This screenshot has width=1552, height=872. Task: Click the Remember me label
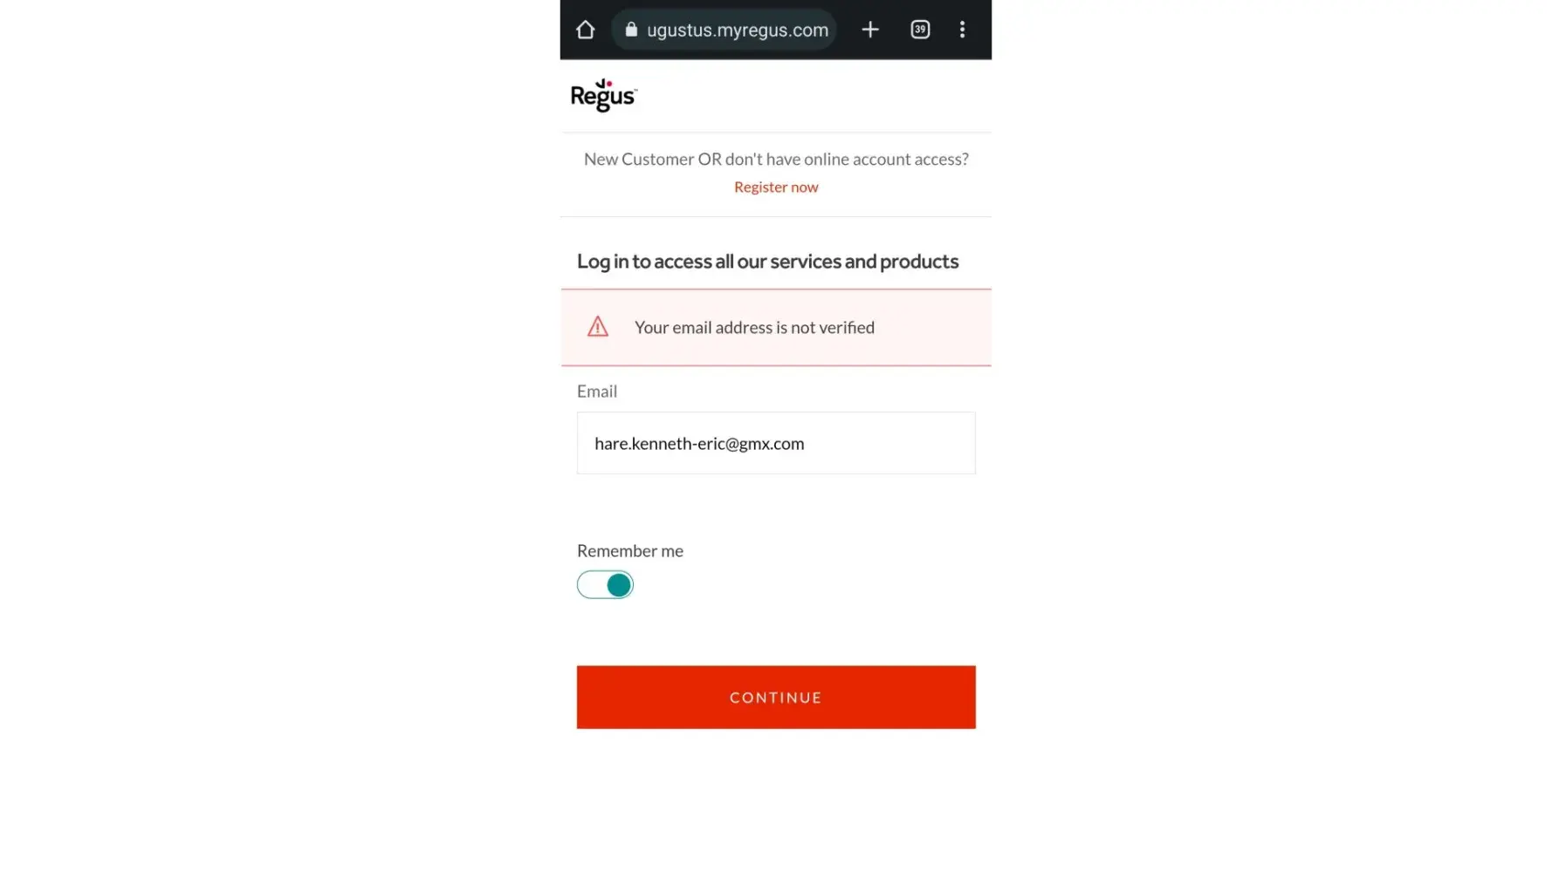629,551
